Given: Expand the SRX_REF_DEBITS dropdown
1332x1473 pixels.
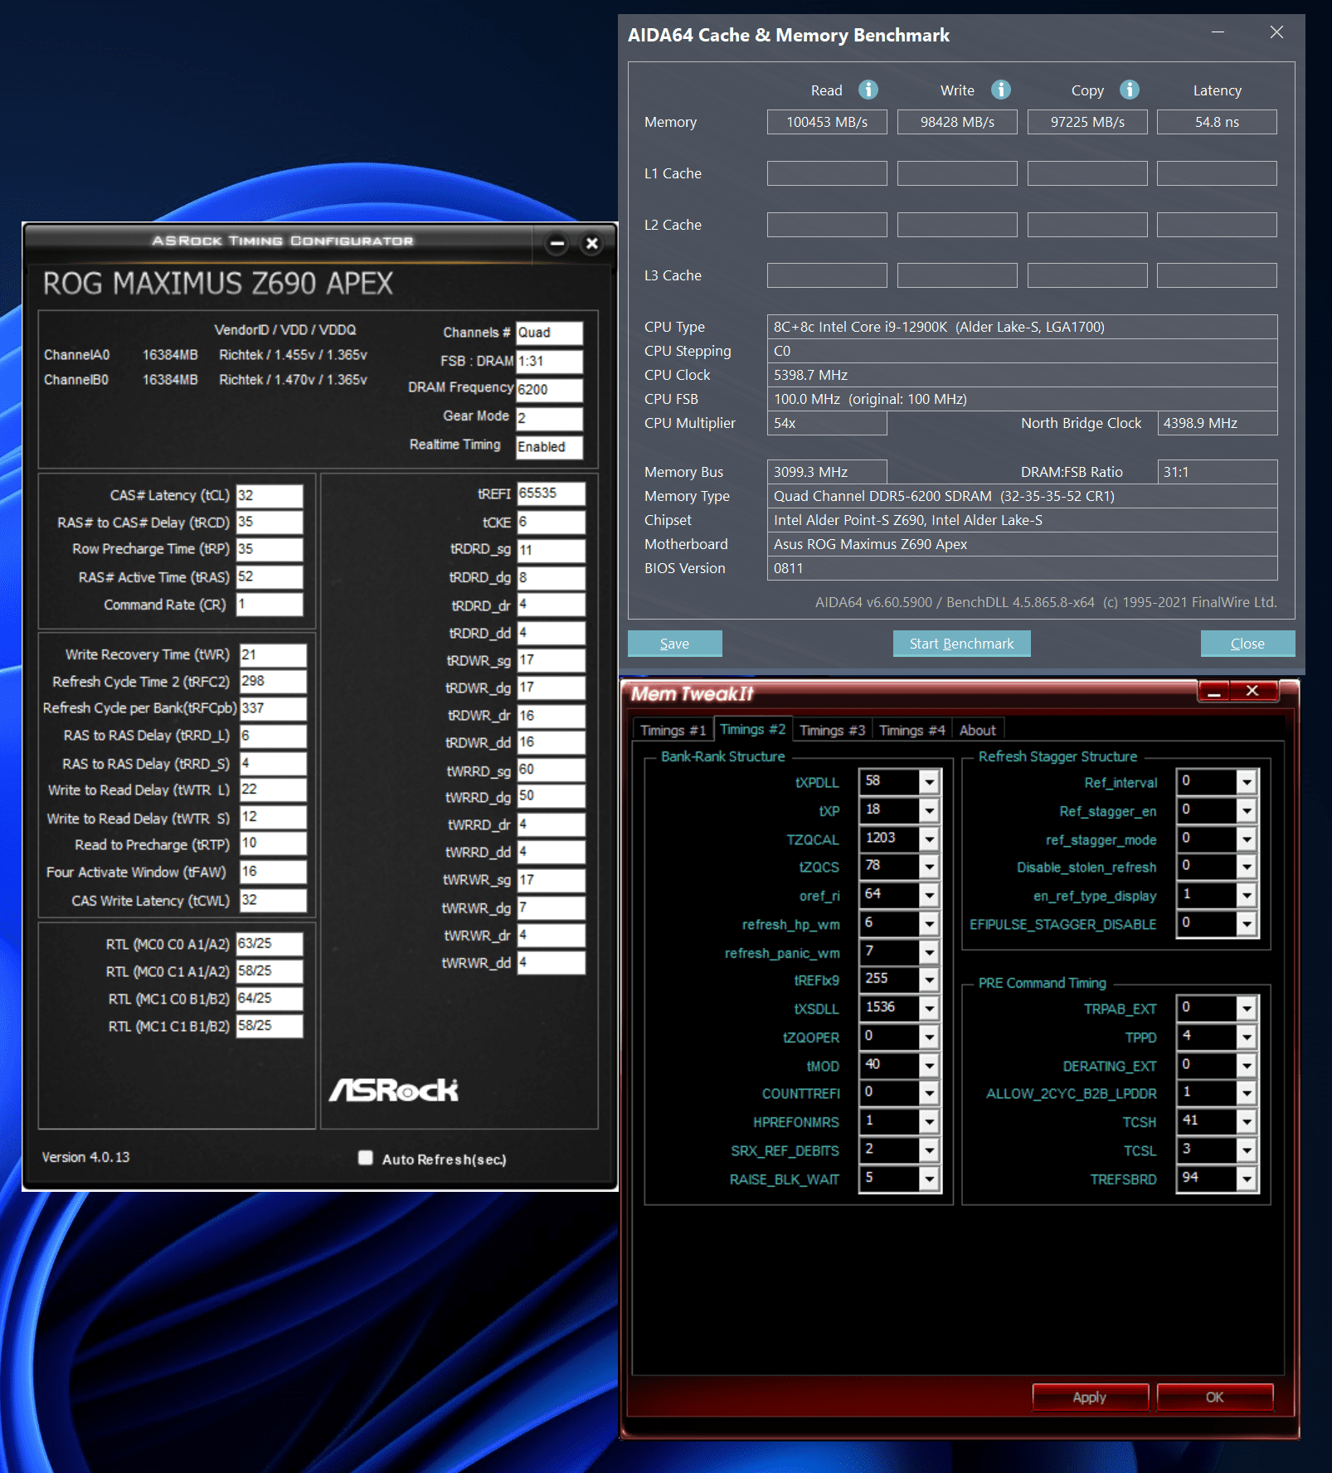Looking at the screenshot, I should [930, 1151].
